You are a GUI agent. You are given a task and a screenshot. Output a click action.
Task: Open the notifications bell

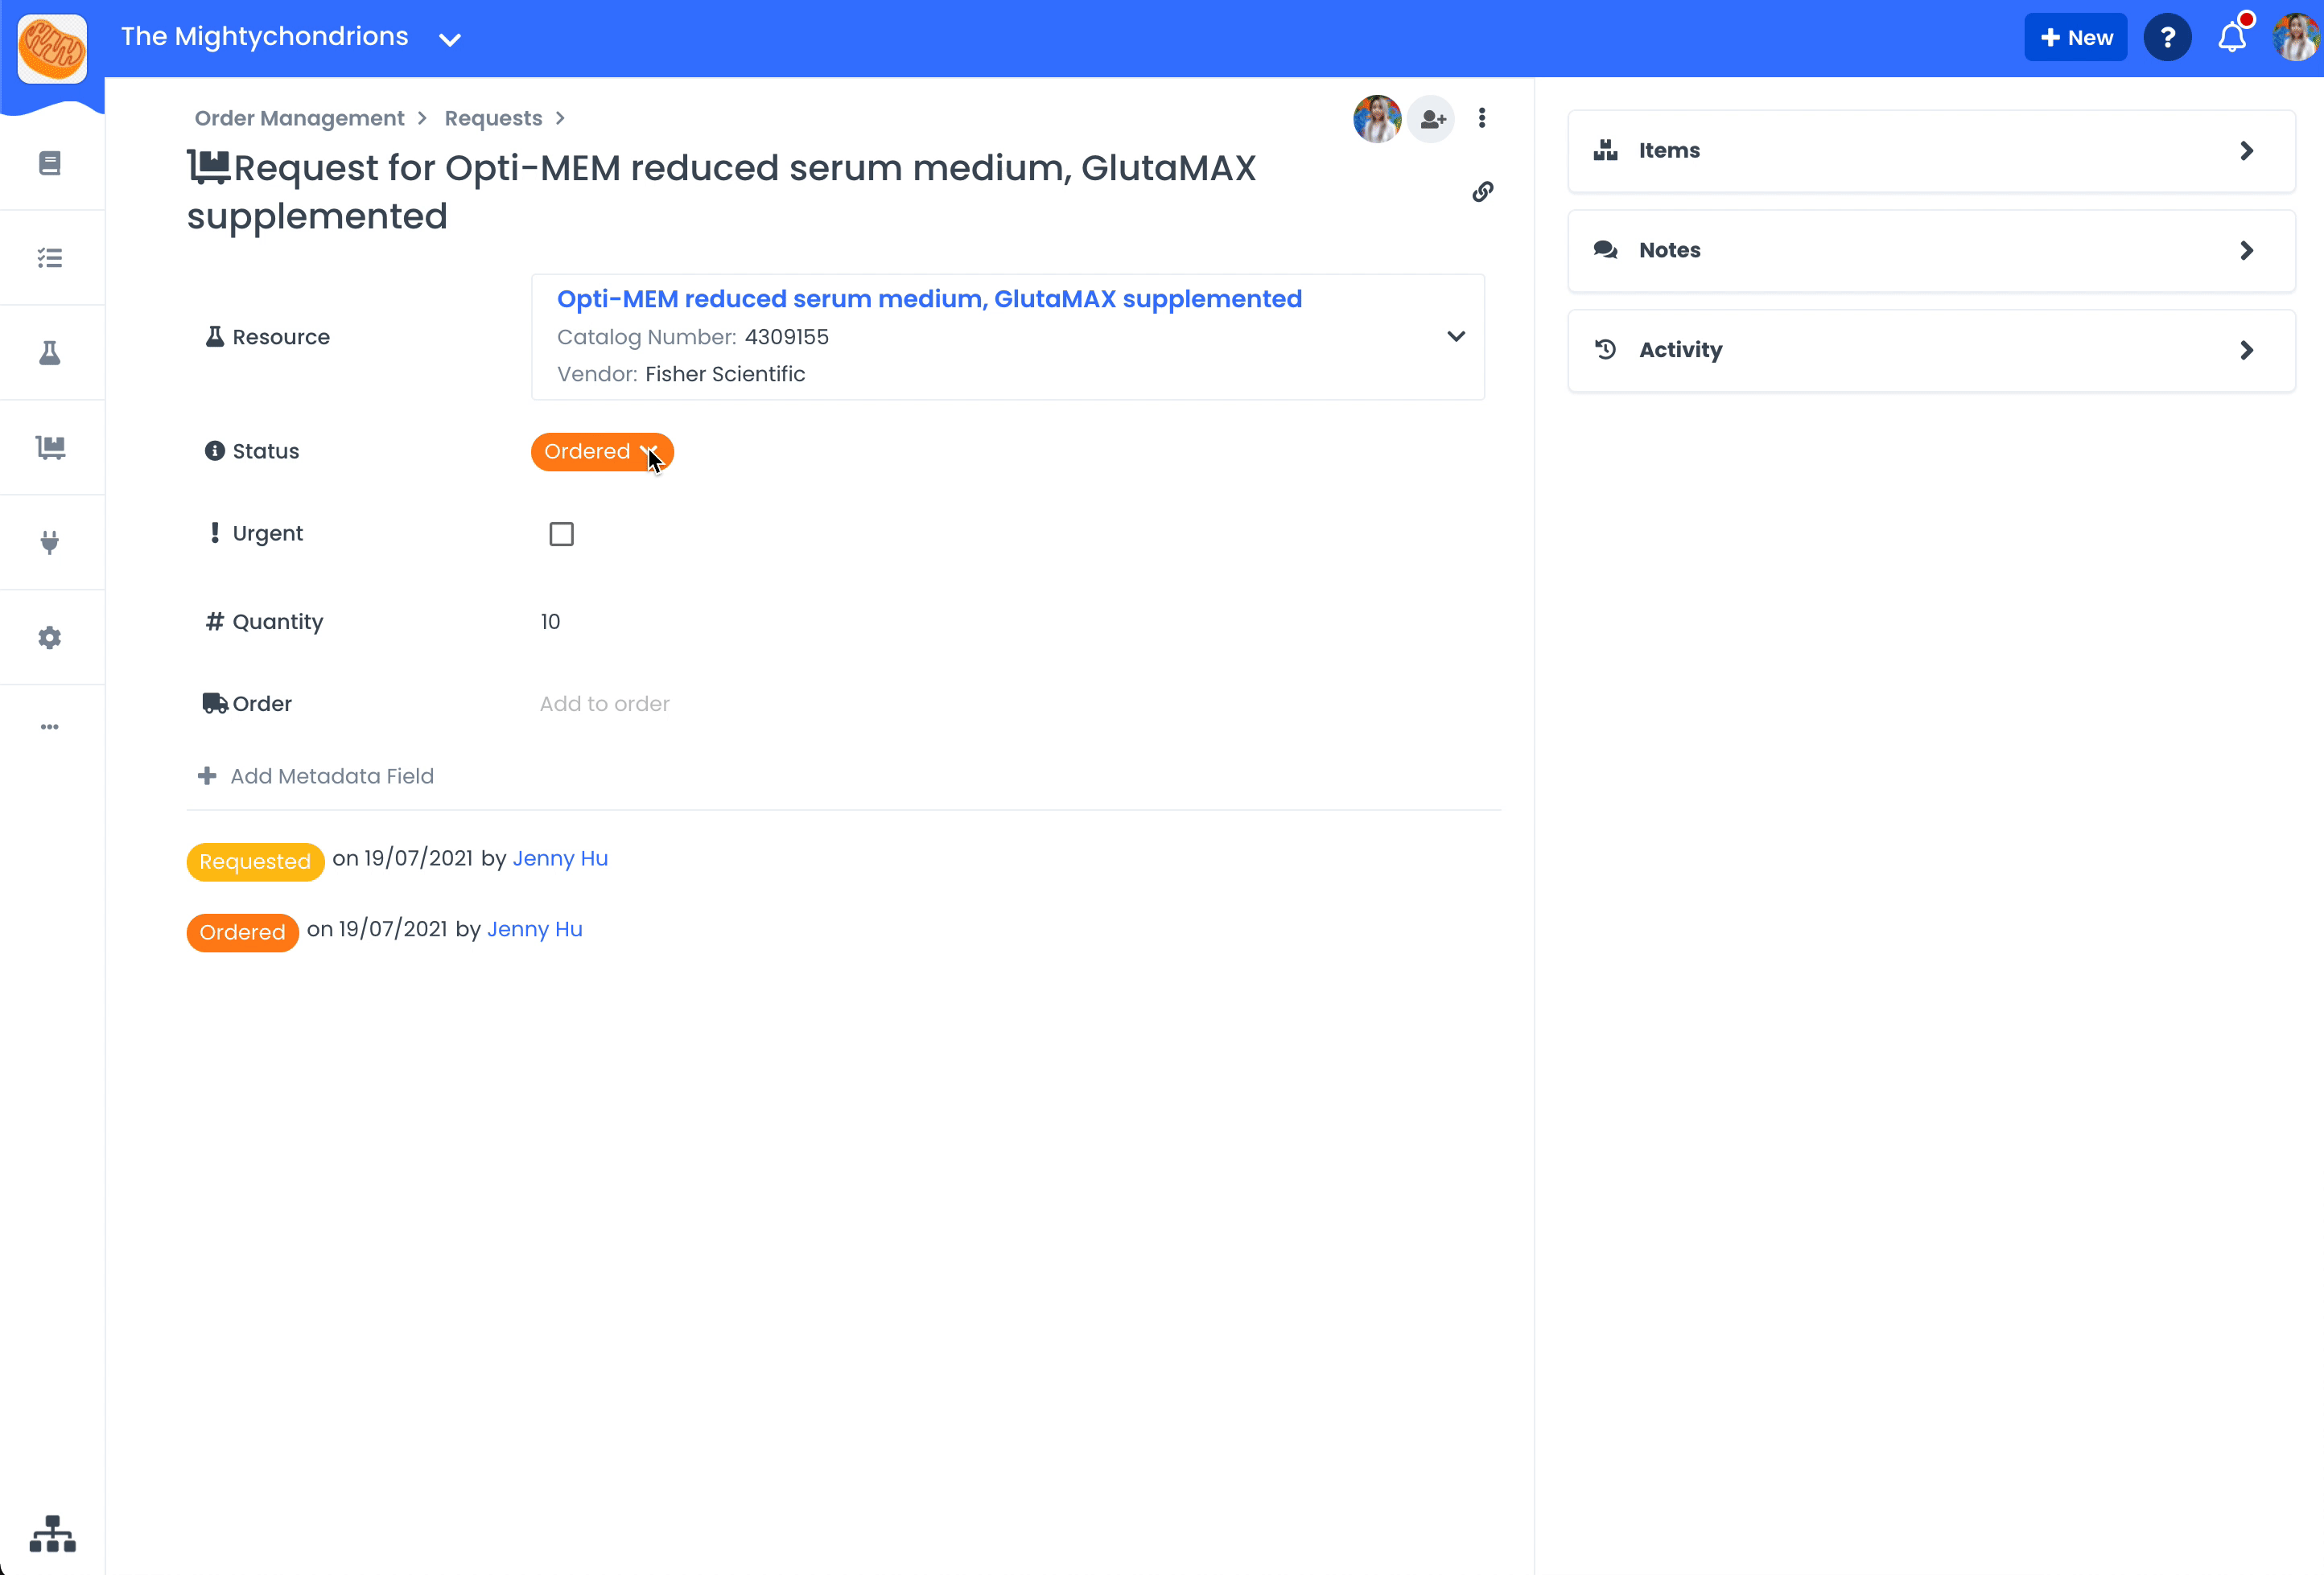click(2231, 38)
